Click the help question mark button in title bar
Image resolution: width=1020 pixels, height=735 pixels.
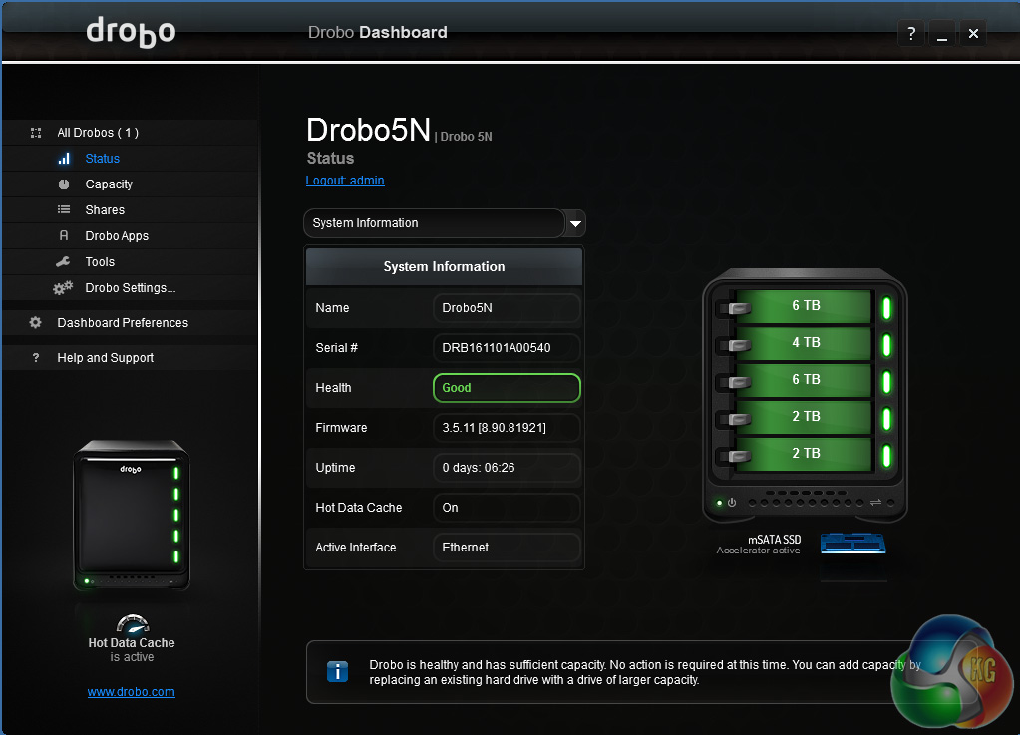click(911, 33)
